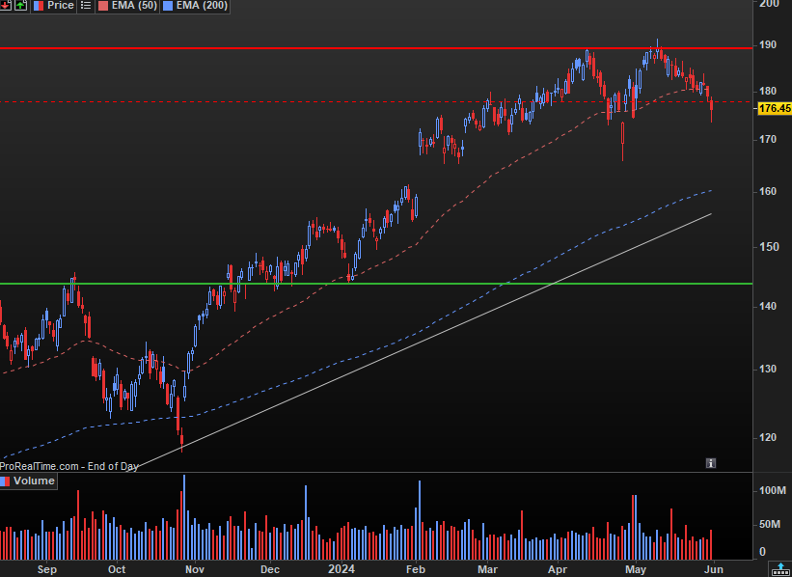
Task: Click the 120 price axis label
Action: [768, 437]
